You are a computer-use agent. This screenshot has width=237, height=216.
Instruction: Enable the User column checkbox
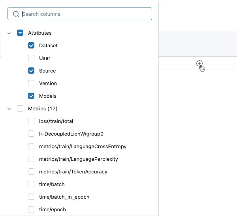point(31,58)
